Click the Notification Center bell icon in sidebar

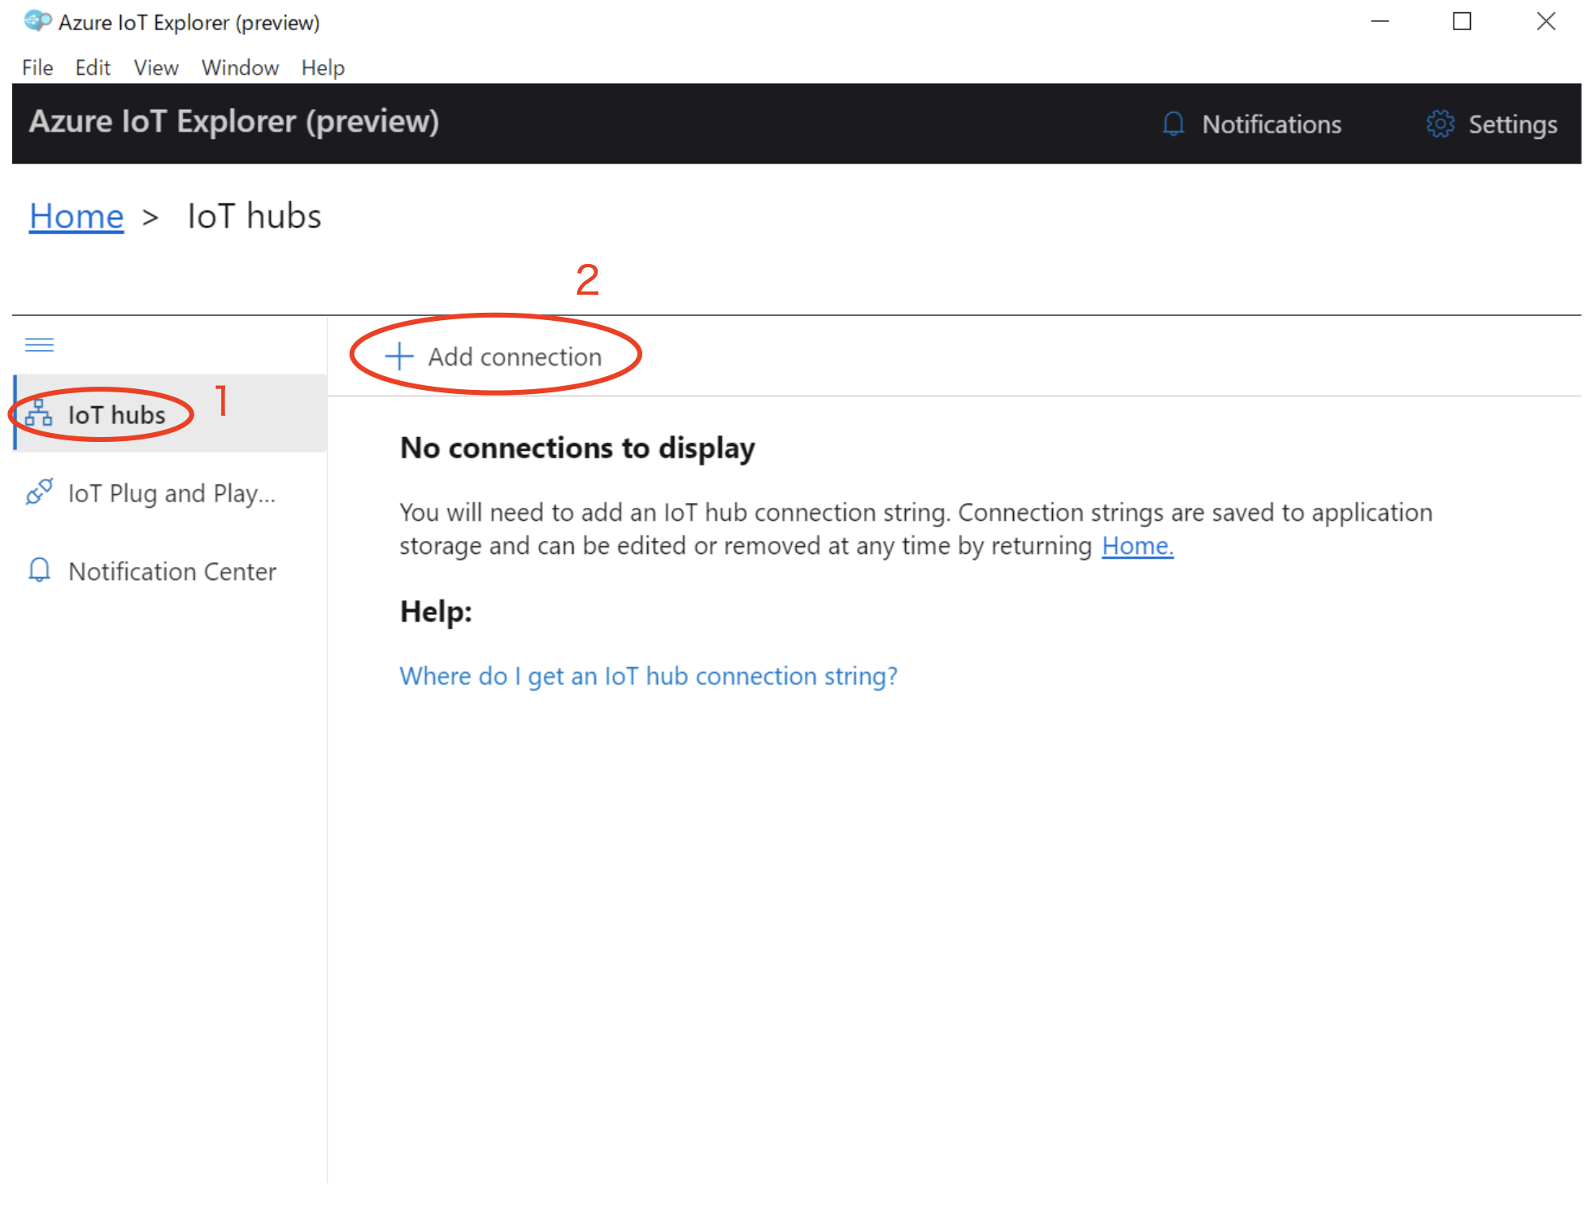click(x=39, y=570)
